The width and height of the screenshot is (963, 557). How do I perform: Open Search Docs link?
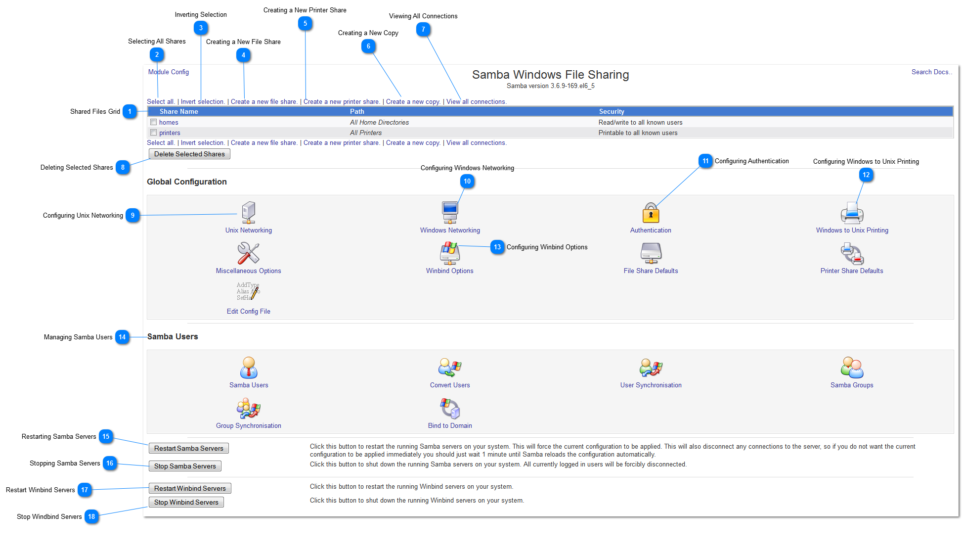(931, 72)
